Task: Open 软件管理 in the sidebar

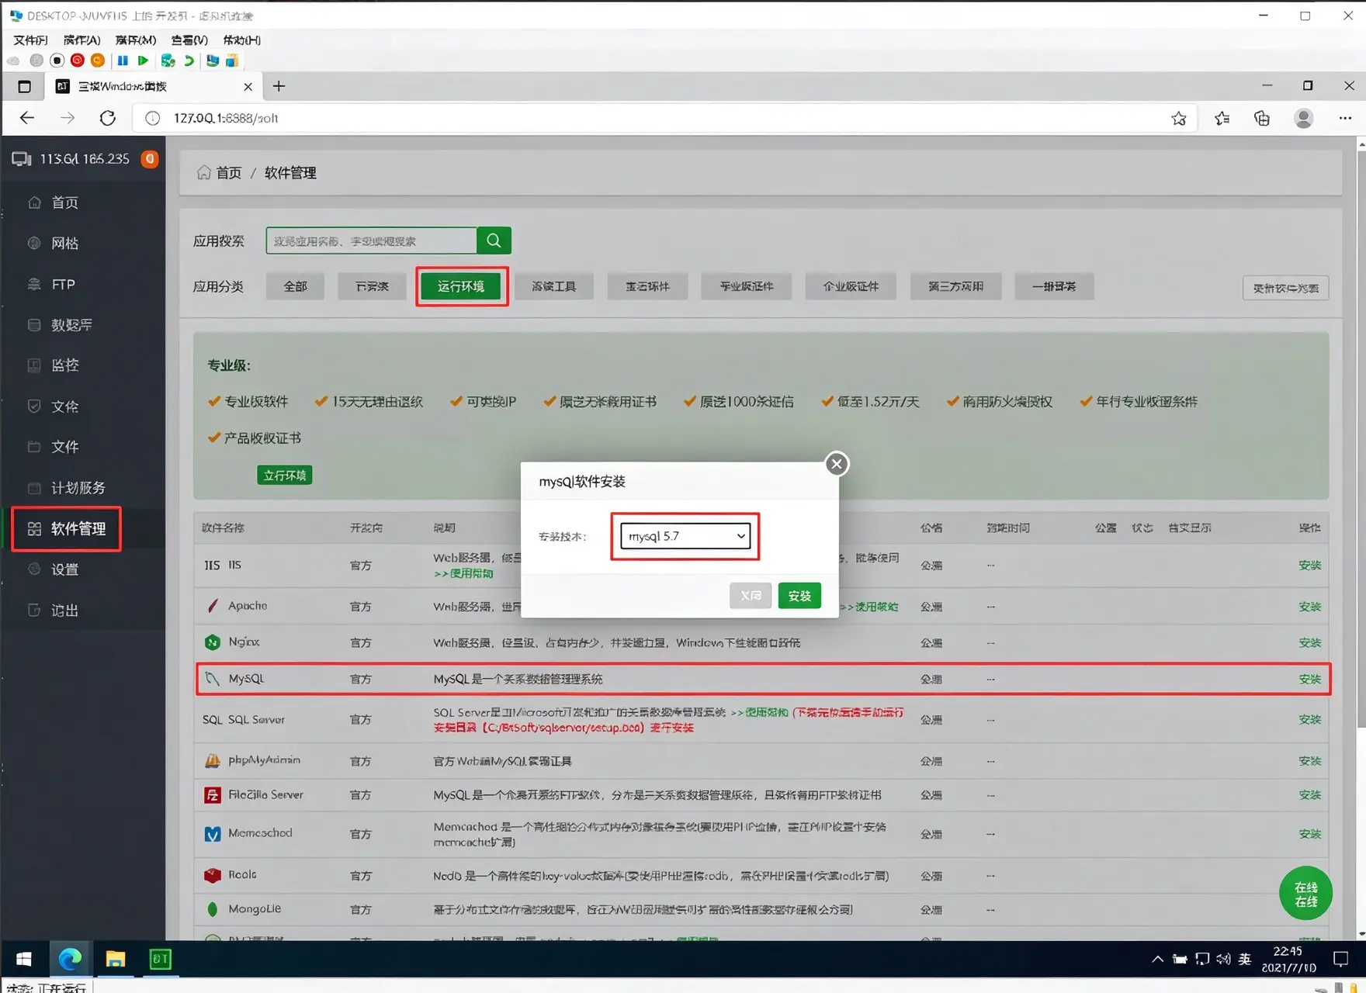Action: [67, 529]
